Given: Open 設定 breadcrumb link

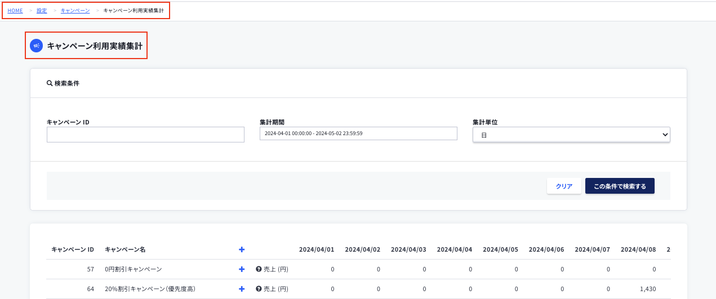Looking at the screenshot, I should coord(42,11).
